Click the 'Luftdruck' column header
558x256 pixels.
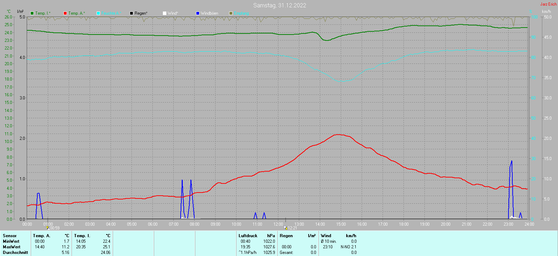(248, 236)
